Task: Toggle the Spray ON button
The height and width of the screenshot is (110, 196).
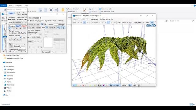Action: [11, 46]
